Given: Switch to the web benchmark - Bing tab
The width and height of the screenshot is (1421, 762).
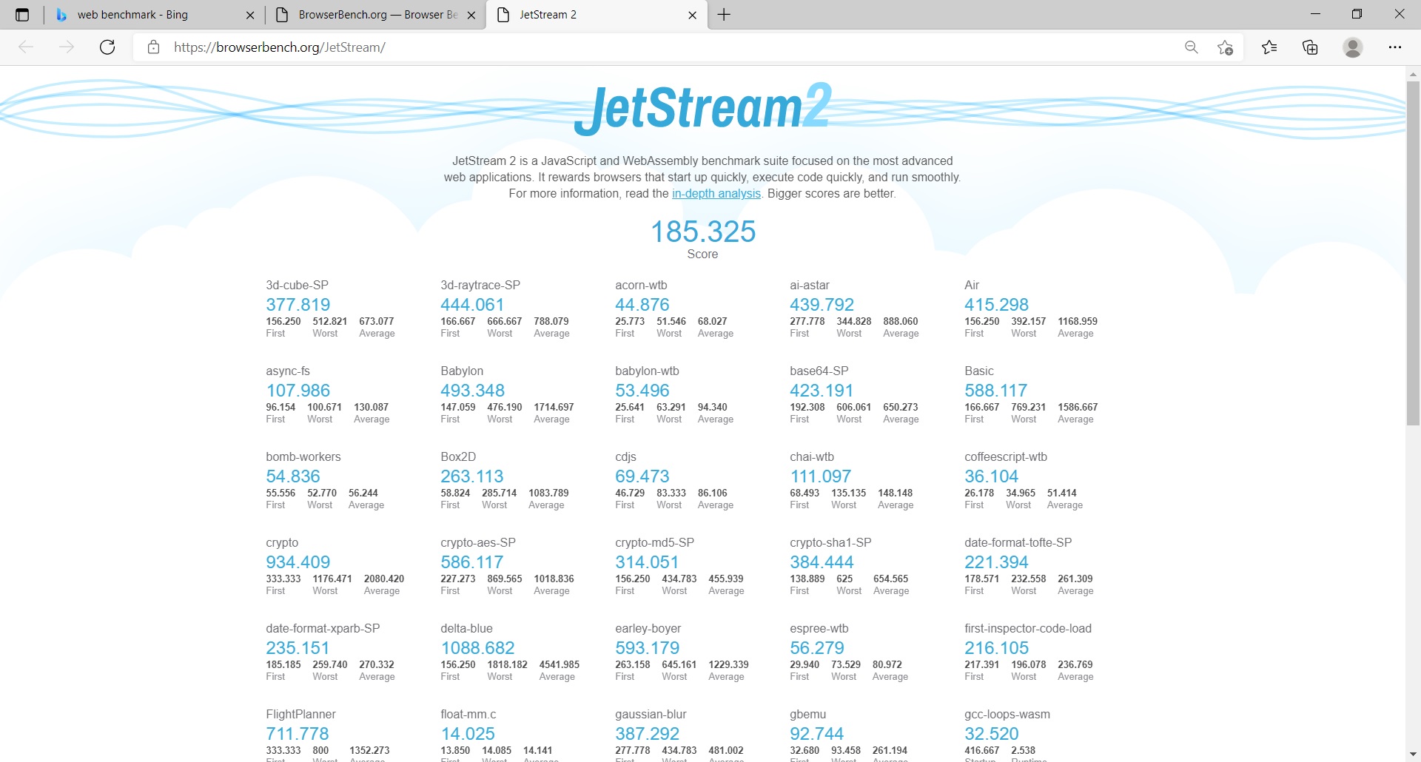Looking at the screenshot, I should click(133, 15).
